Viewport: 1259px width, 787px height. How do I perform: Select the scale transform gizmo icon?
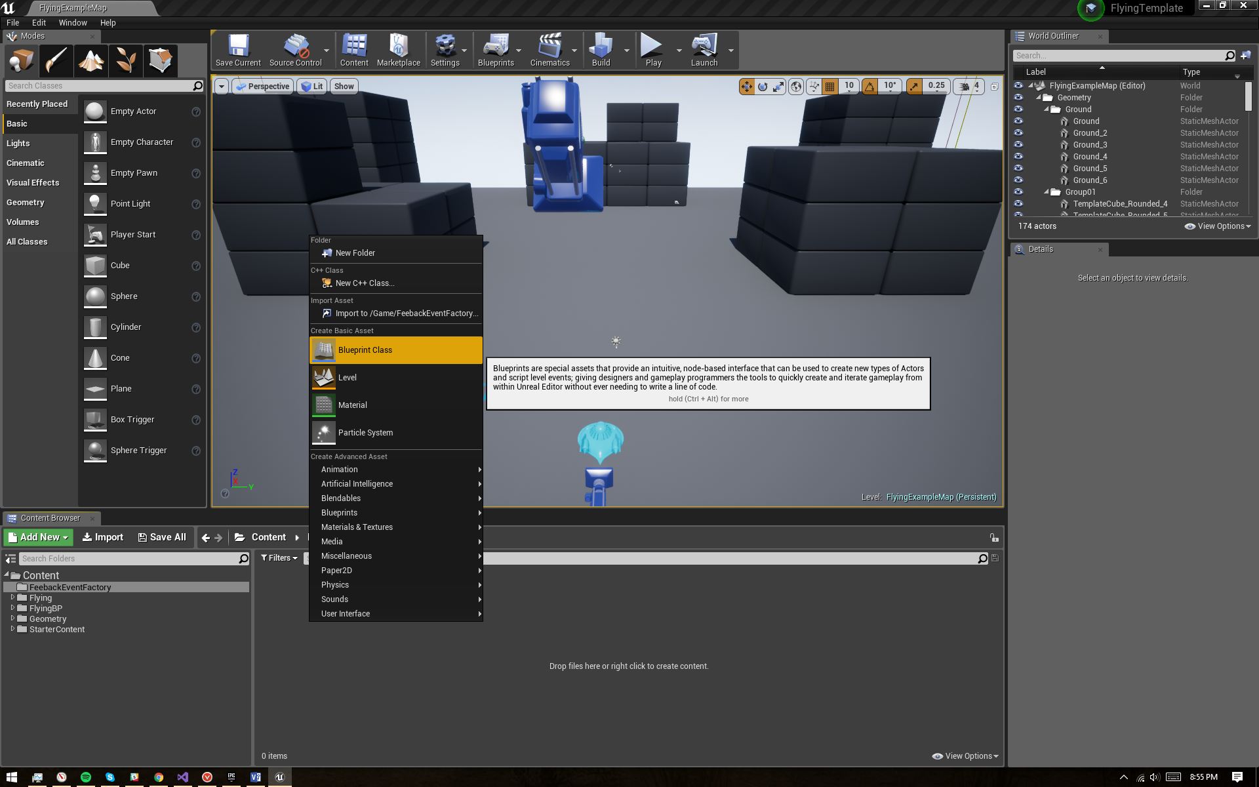778,87
